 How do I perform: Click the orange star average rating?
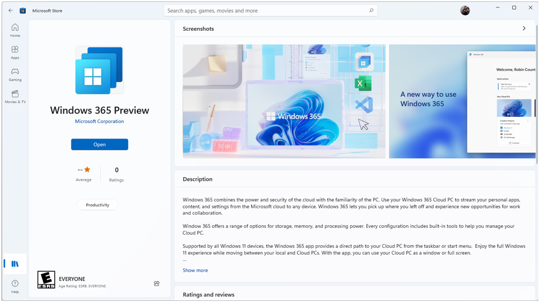point(87,169)
